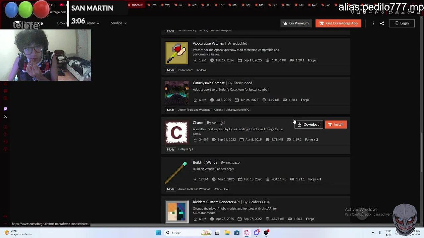This screenshot has height=238, width=424.
Task: Click the Task View taskbar icon
Action: click(x=217, y=233)
